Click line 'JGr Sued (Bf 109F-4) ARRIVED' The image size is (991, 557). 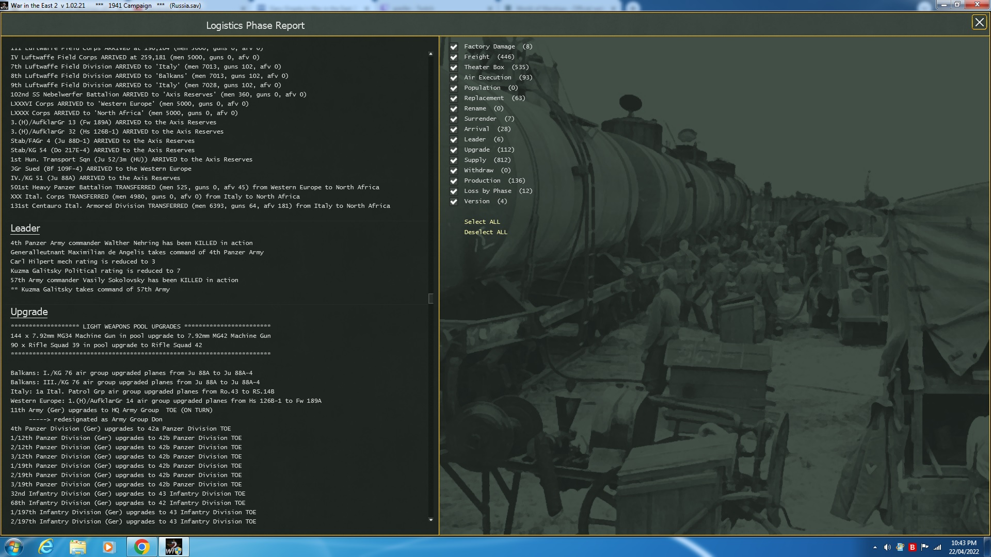coord(101,169)
